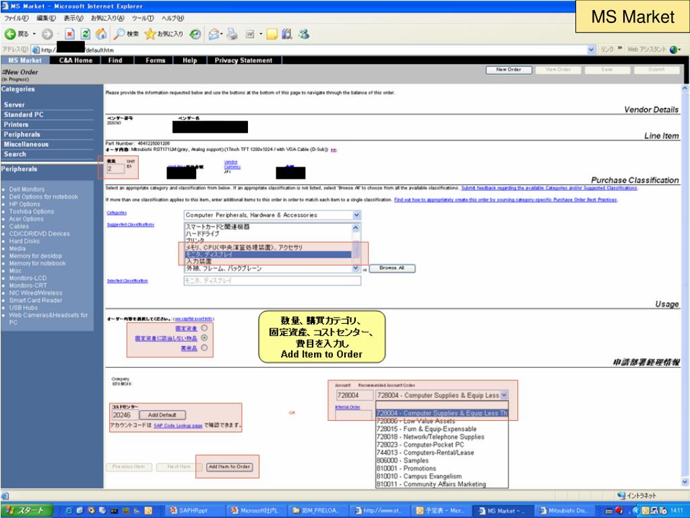690x518 pixels.
Task: Switch to Mitsubishi Dis window in taskbar
Action: coord(564,511)
